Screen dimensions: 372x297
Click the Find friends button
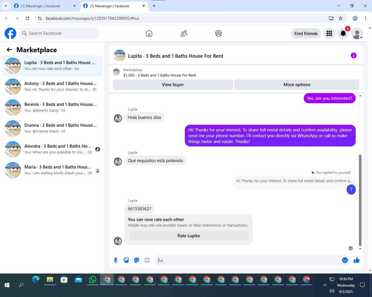(306, 34)
